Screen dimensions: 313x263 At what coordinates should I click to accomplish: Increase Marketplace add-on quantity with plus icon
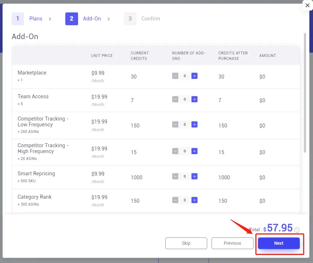(194, 76)
